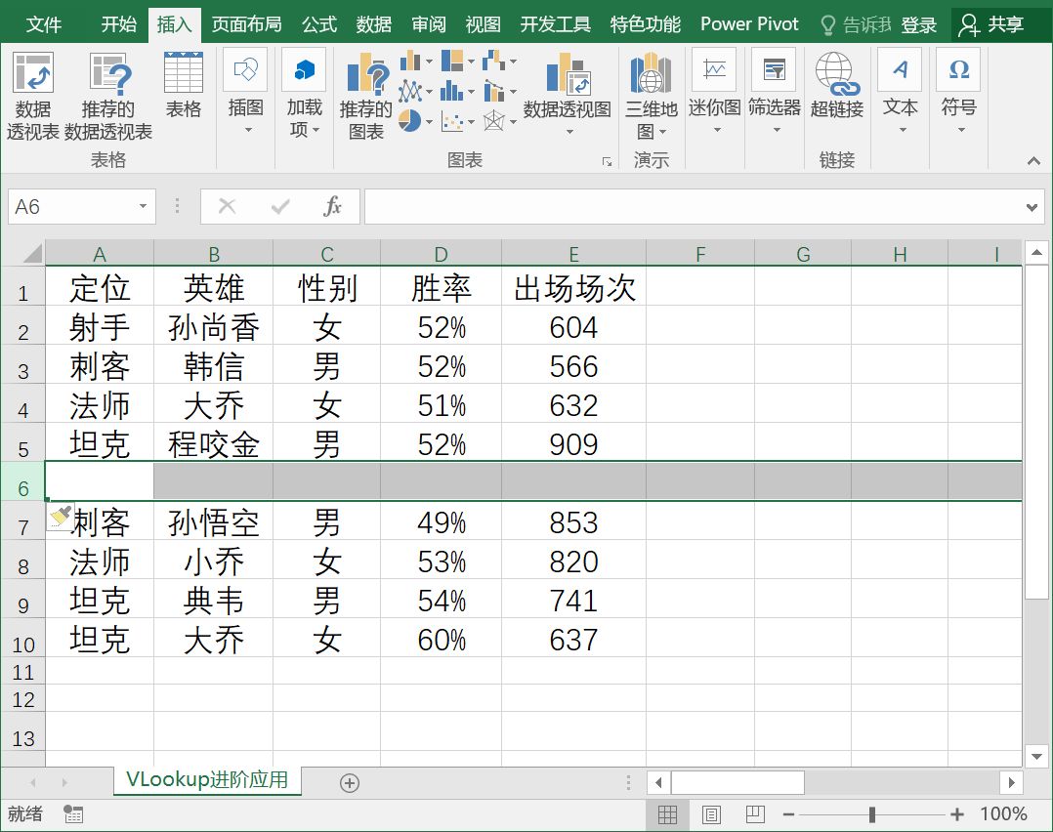This screenshot has height=832, width=1053.
Task: Insert a statistic histogram chart
Action: point(452,91)
